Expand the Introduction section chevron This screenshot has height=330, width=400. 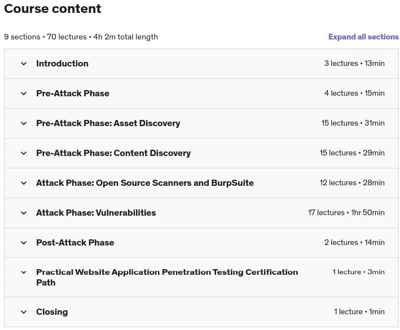click(24, 64)
